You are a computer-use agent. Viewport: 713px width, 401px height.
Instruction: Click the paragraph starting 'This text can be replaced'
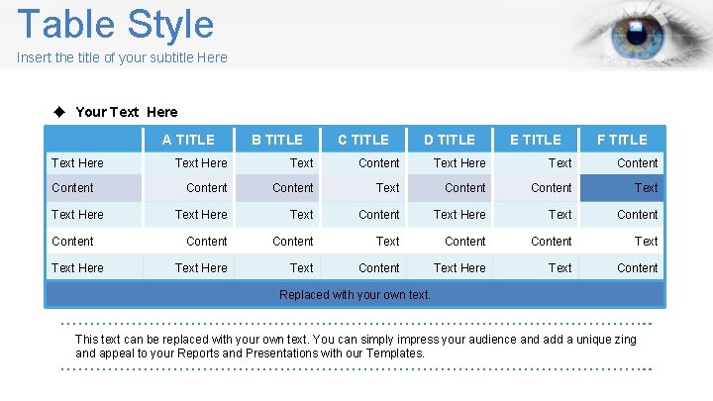pos(356,347)
